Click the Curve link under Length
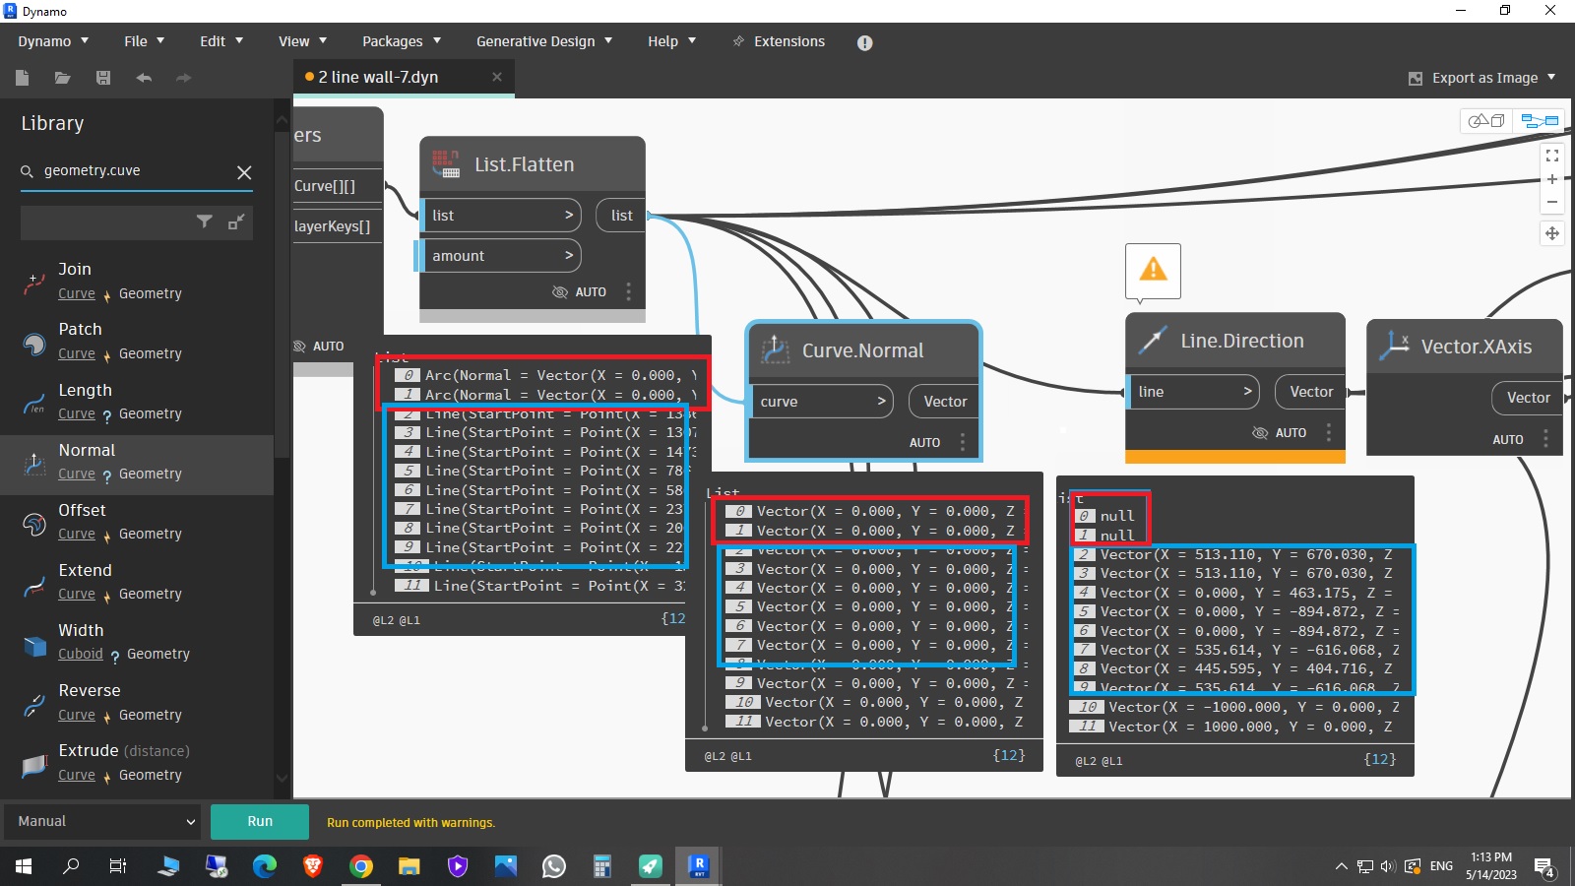Image resolution: width=1575 pixels, height=886 pixels. pyautogui.click(x=77, y=413)
